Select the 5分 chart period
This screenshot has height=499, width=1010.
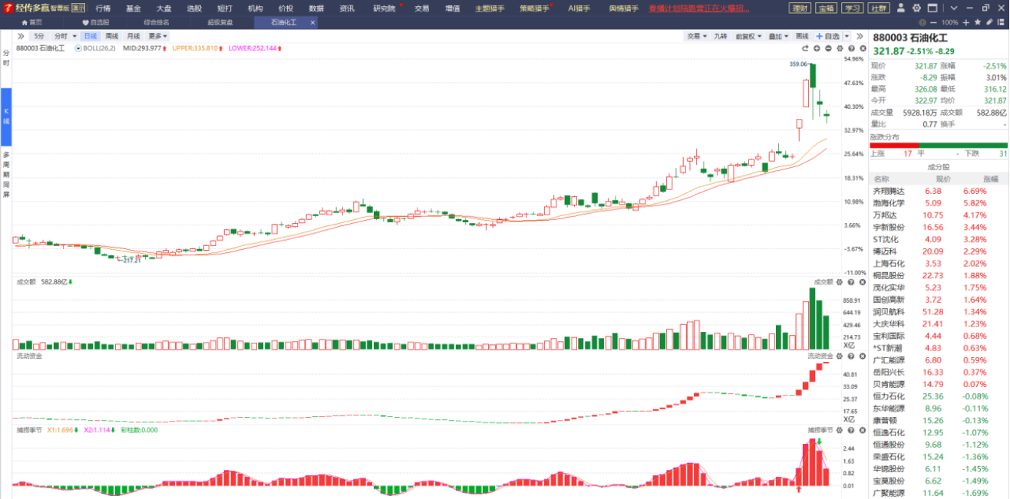39,36
